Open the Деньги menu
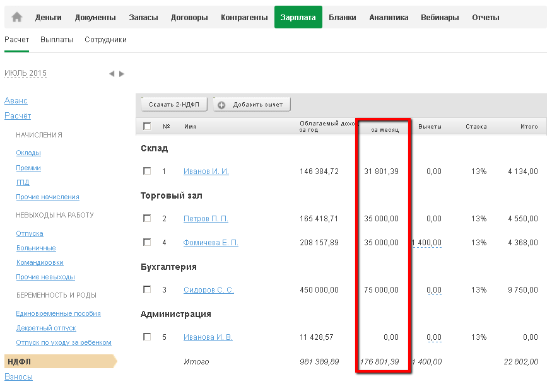Screen dimensions: 552x389 pos(48,17)
